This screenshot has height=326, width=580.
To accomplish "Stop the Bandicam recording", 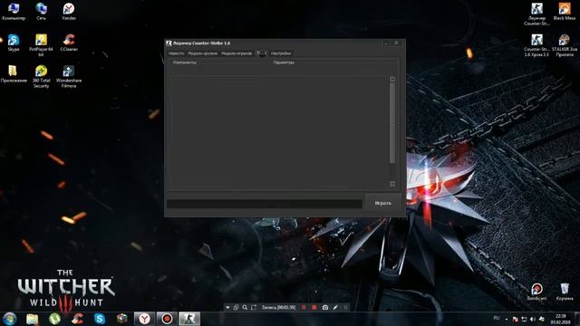I will click(x=314, y=308).
